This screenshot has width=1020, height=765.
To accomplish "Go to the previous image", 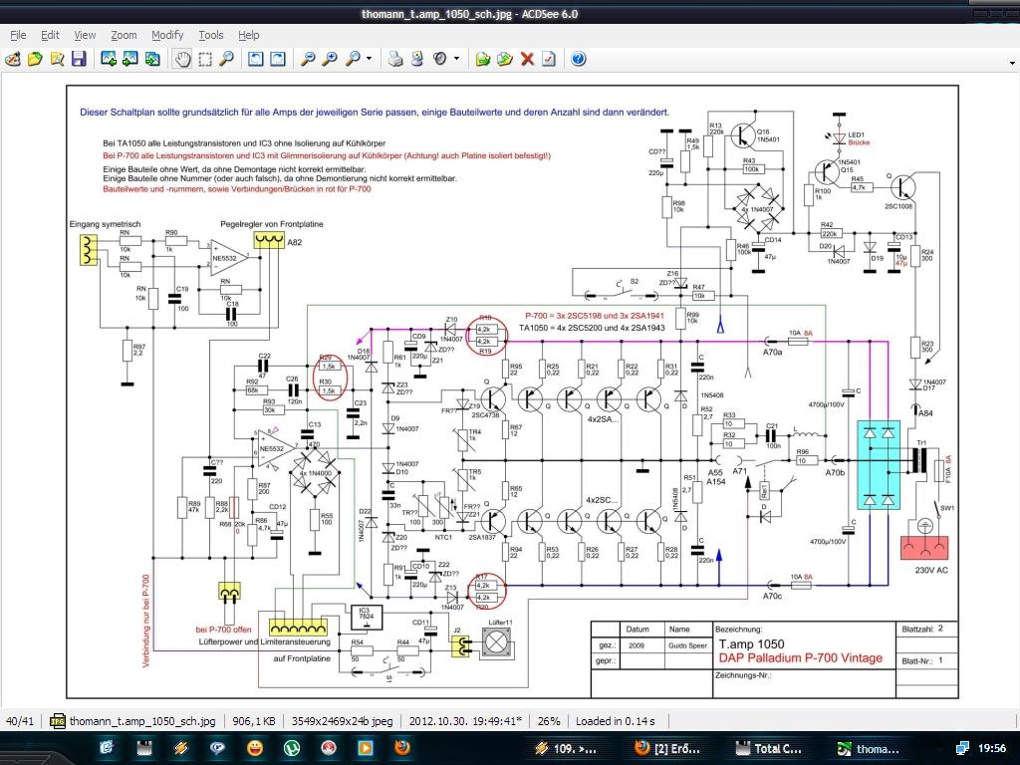I will (108, 59).
